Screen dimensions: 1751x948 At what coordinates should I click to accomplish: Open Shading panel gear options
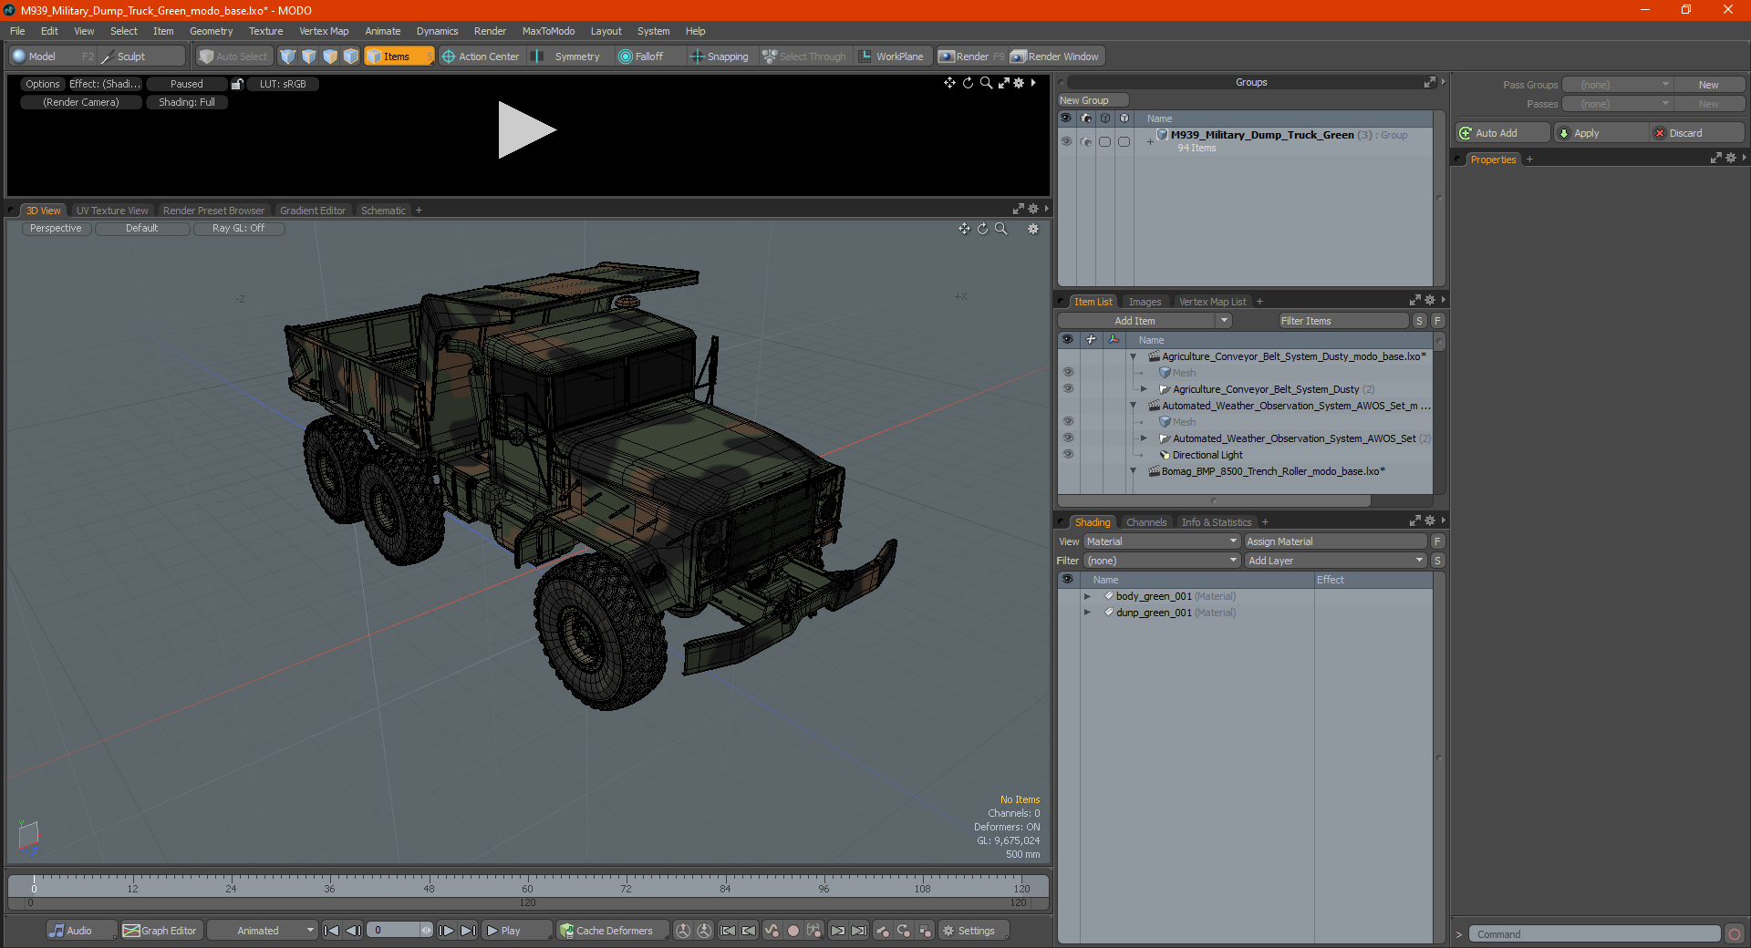pos(1430,521)
